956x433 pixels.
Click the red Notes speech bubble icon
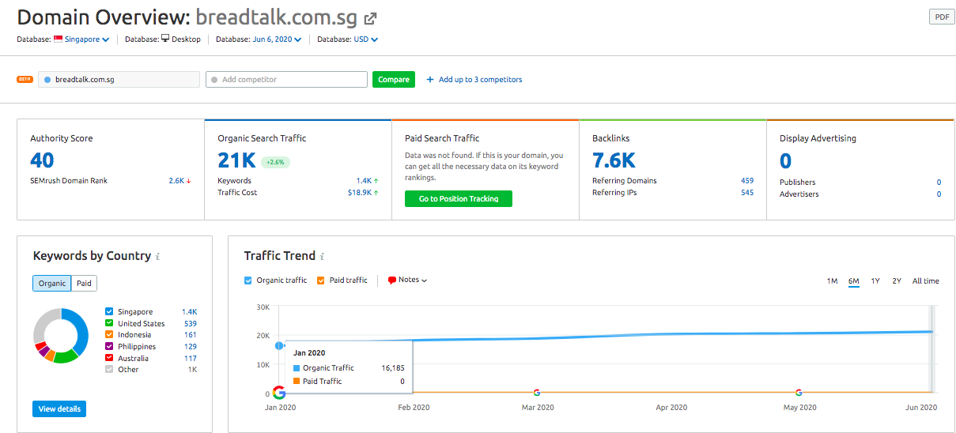point(392,281)
